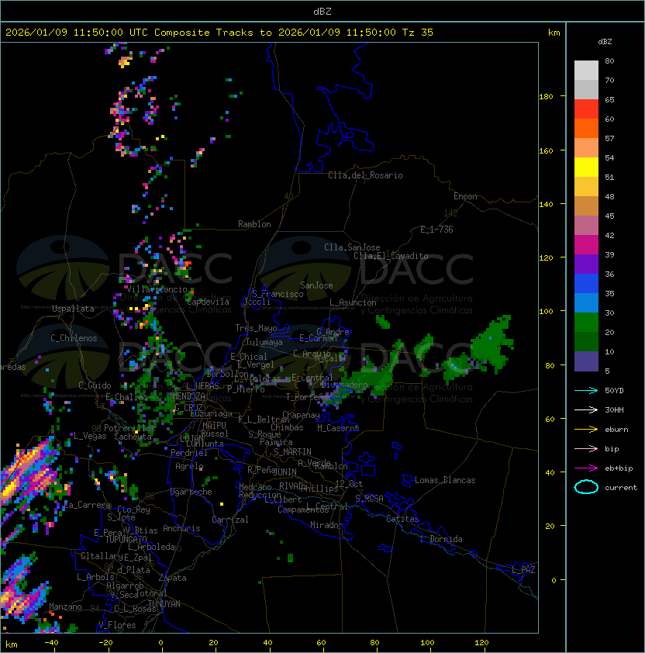Click the Chapanay map label
This screenshot has height=653, width=645.
(x=301, y=415)
